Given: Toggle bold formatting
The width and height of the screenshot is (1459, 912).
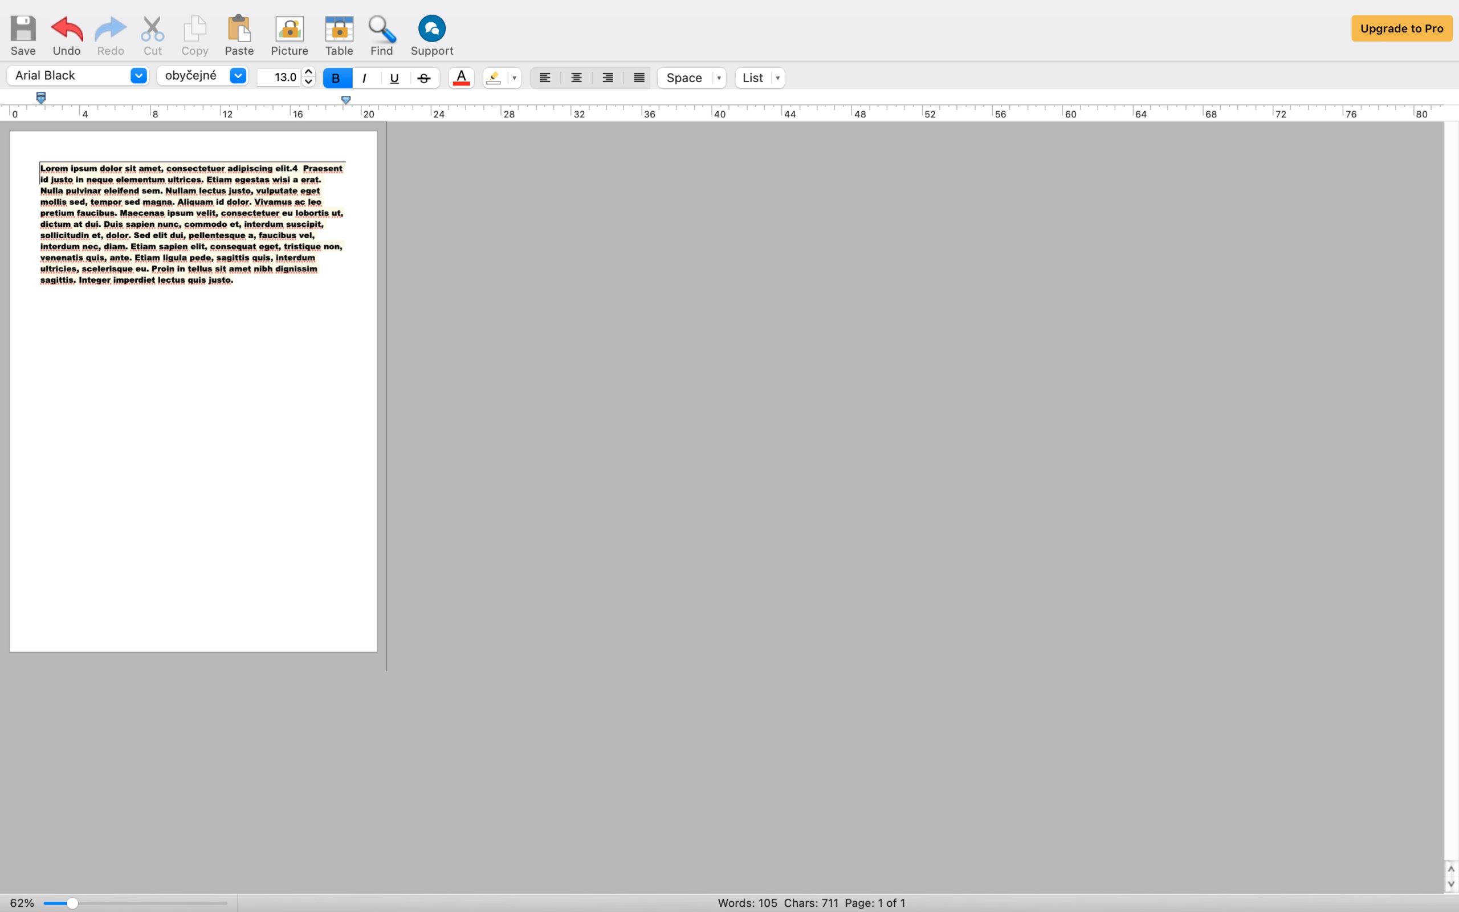Looking at the screenshot, I should 336,78.
